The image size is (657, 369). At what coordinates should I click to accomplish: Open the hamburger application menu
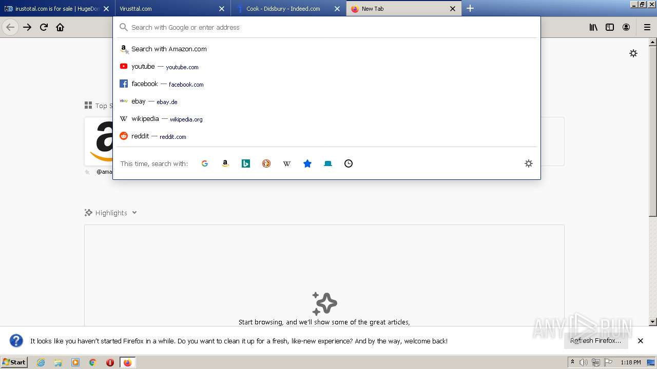pos(647,27)
